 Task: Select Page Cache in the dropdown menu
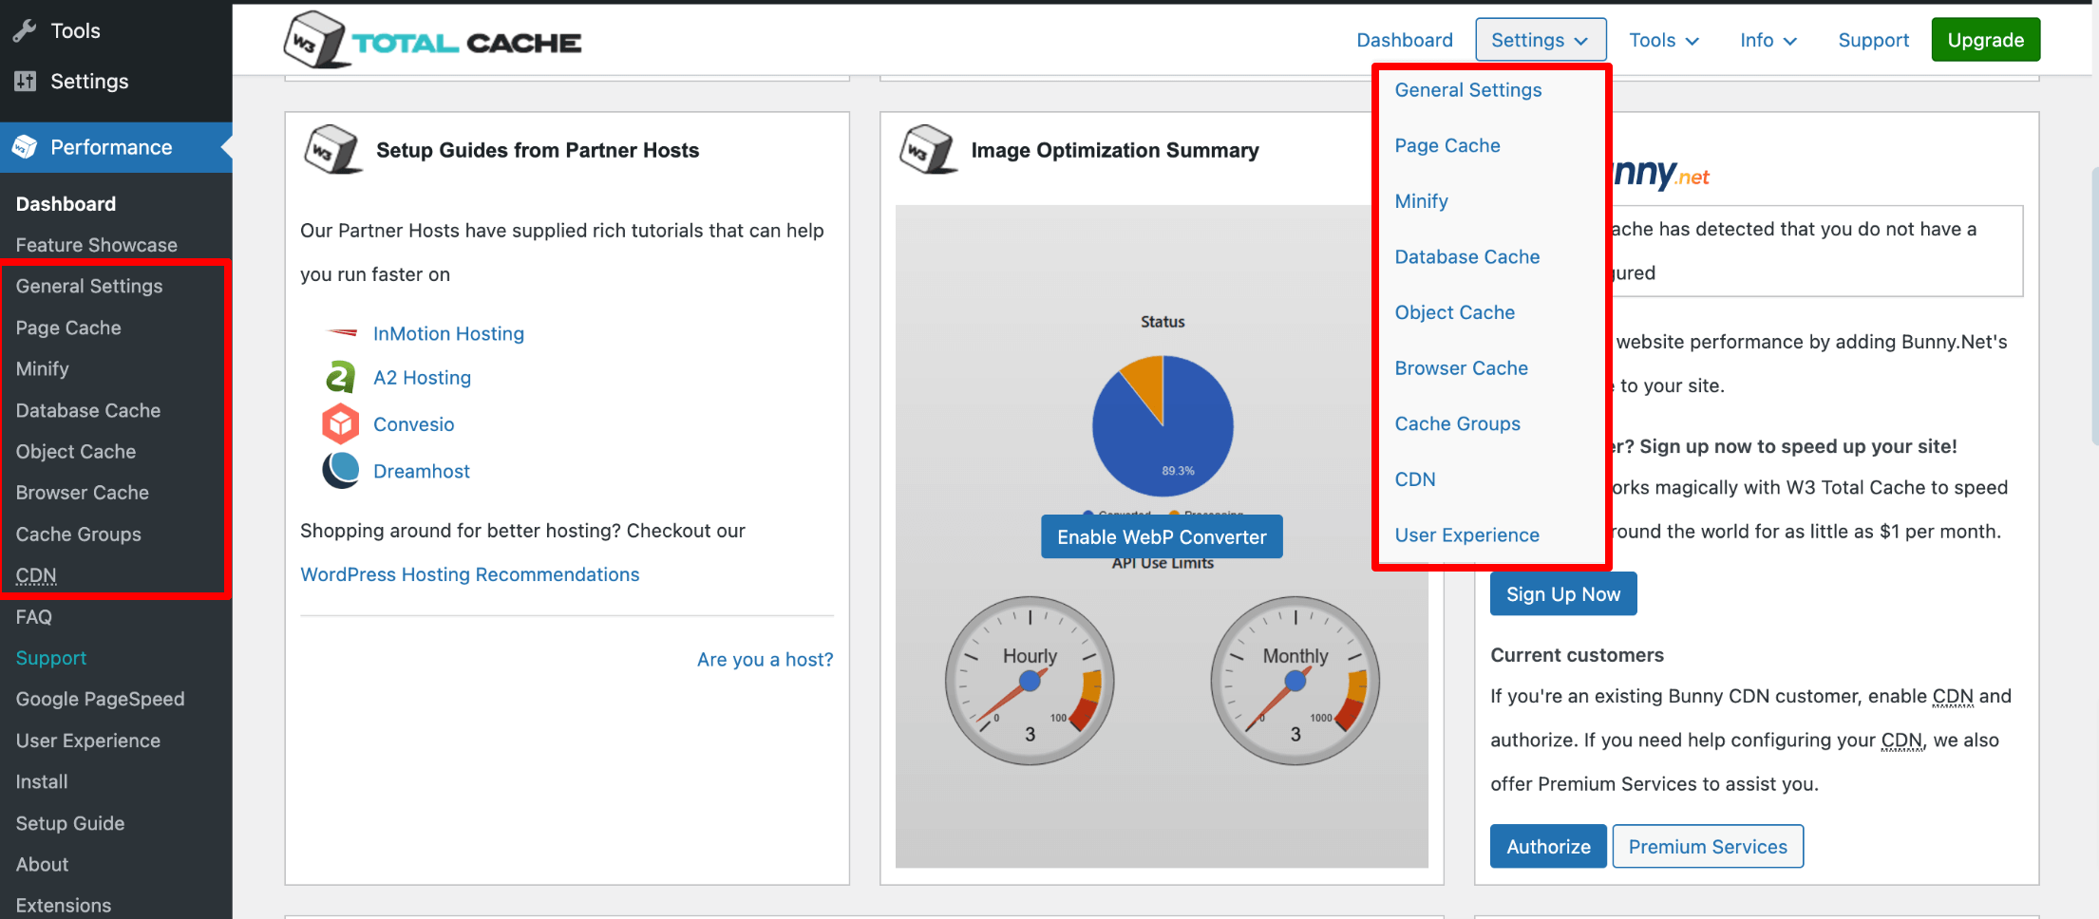pyautogui.click(x=1447, y=145)
